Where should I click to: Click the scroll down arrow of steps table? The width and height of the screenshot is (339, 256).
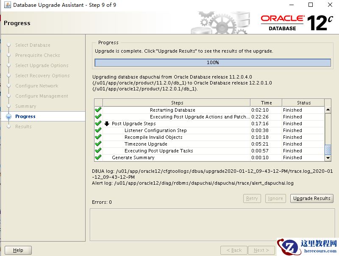click(328, 158)
